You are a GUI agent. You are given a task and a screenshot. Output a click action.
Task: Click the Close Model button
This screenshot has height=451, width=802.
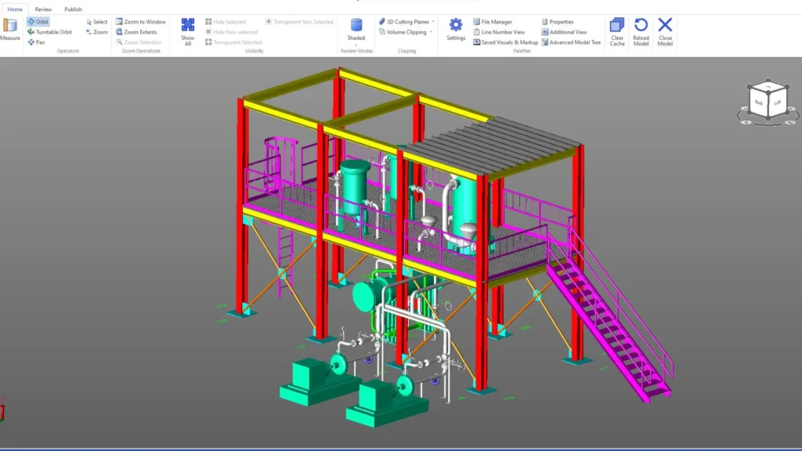(x=665, y=30)
